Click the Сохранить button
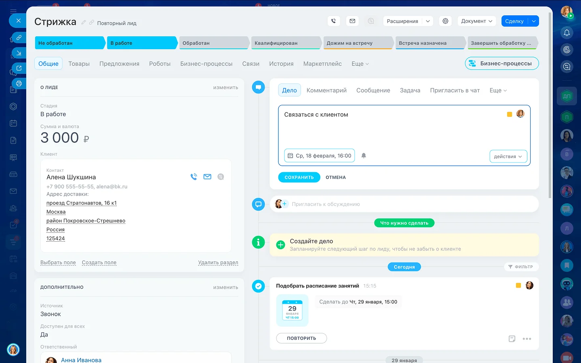This screenshot has width=581, height=363. coord(299,177)
